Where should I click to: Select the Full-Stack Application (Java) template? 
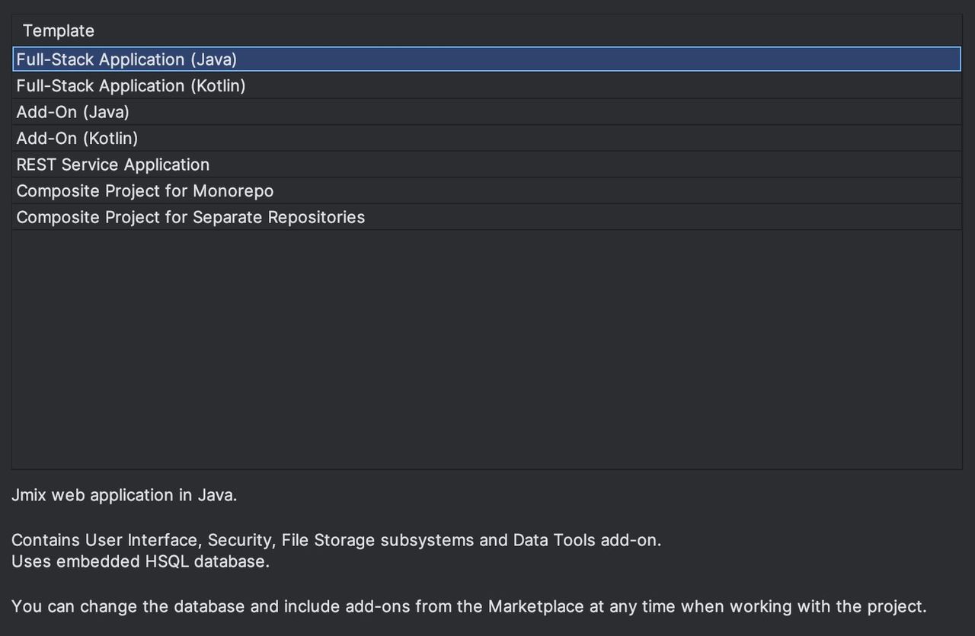click(126, 59)
